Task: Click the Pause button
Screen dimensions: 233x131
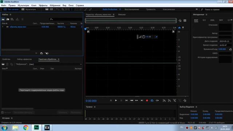Action: click(121, 100)
